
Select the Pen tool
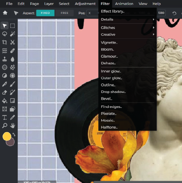tap(5, 84)
